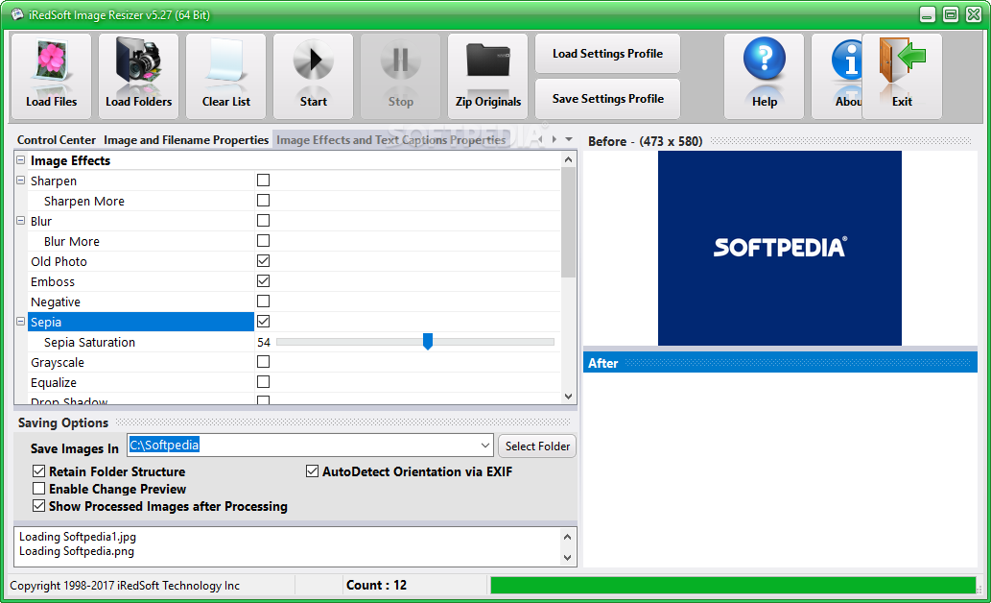Viewport: 991px width, 603px height.
Task: Select the Grayscale row label
Action: coord(58,363)
